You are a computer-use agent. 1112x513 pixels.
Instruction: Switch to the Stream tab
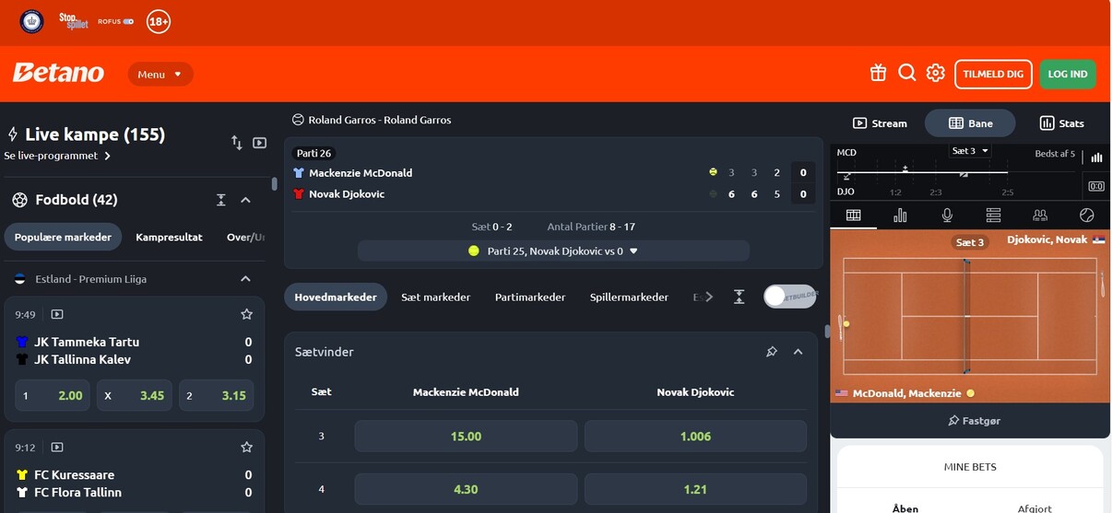point(880,123)
